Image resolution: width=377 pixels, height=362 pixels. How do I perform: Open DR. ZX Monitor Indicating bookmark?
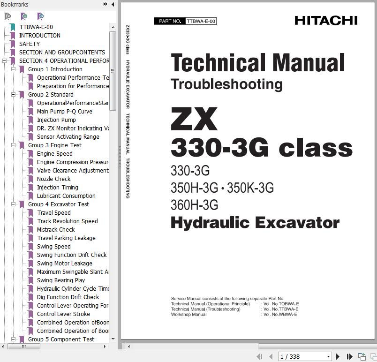[x=73, y=128]
